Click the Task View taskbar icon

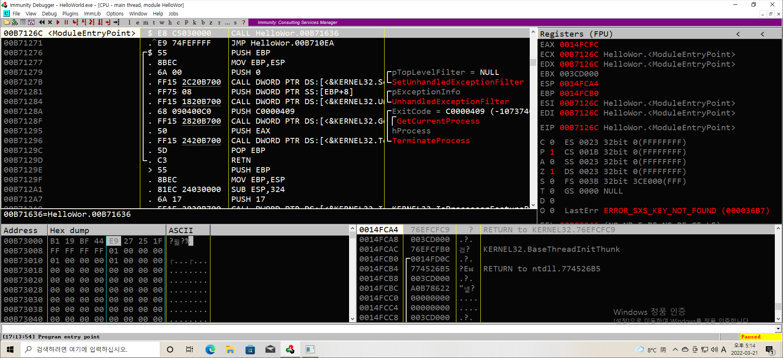[x=190, y=349]
